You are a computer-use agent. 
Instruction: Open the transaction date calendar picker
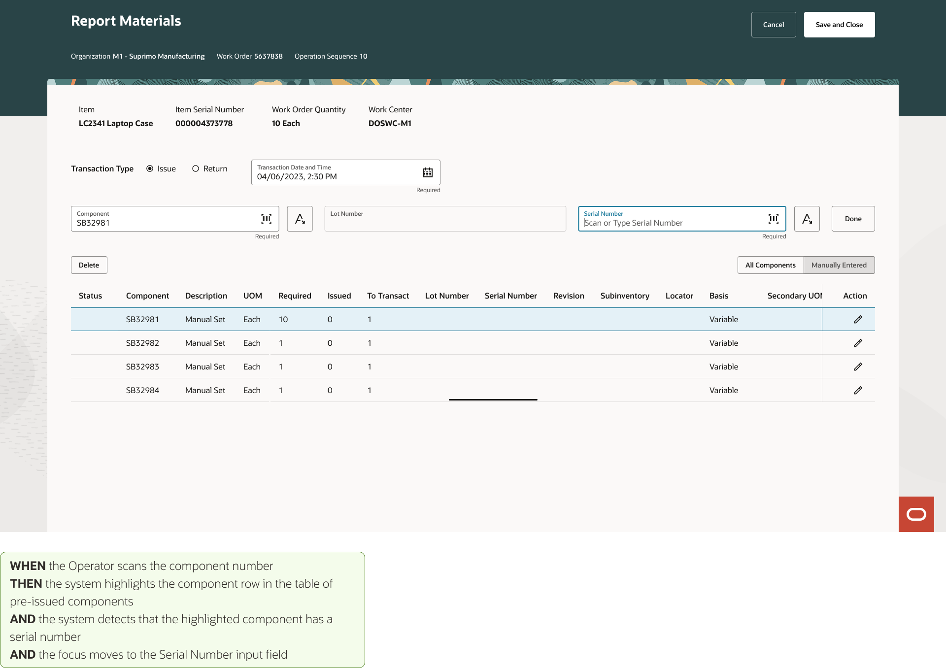[x=427, y=172]
